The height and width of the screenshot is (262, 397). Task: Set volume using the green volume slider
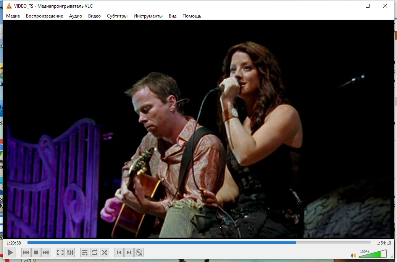[x=373, y=254]
